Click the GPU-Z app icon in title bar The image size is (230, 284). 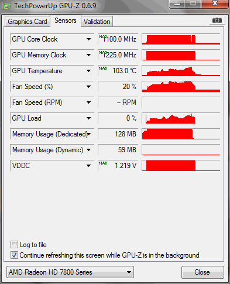click(x=7, y=6)
